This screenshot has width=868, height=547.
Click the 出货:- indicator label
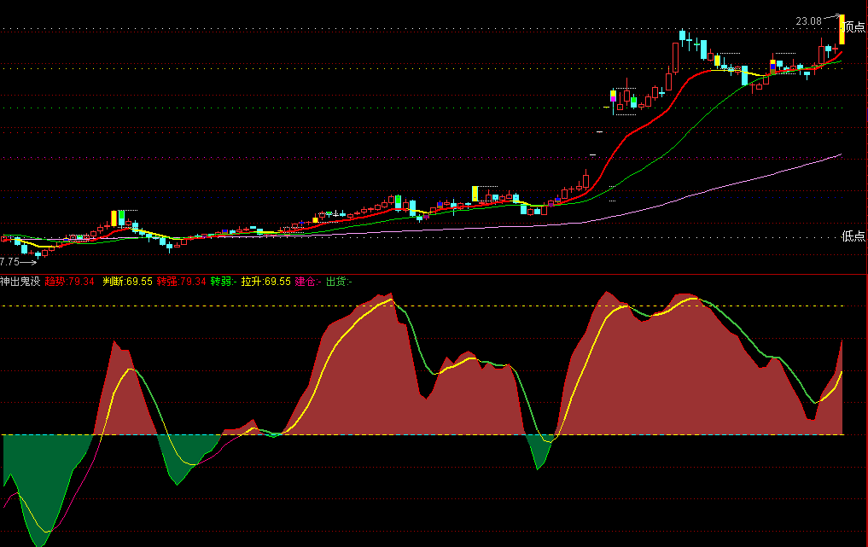click(x=339, y=282)
